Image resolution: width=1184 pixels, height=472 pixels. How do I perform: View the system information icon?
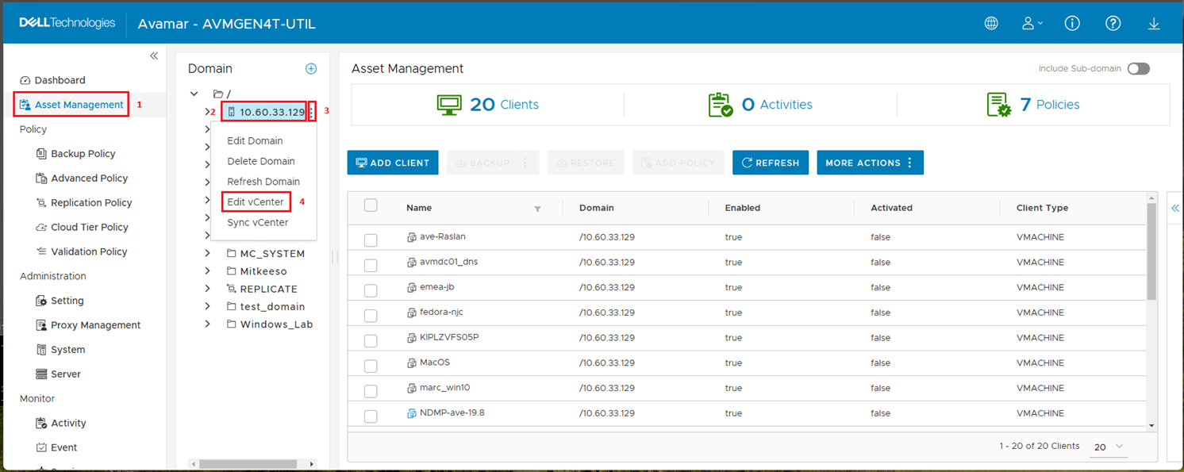click(1072, 23)
